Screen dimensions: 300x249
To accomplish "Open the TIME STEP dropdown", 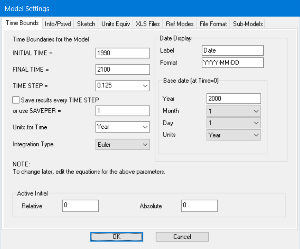I will point(146,86).
